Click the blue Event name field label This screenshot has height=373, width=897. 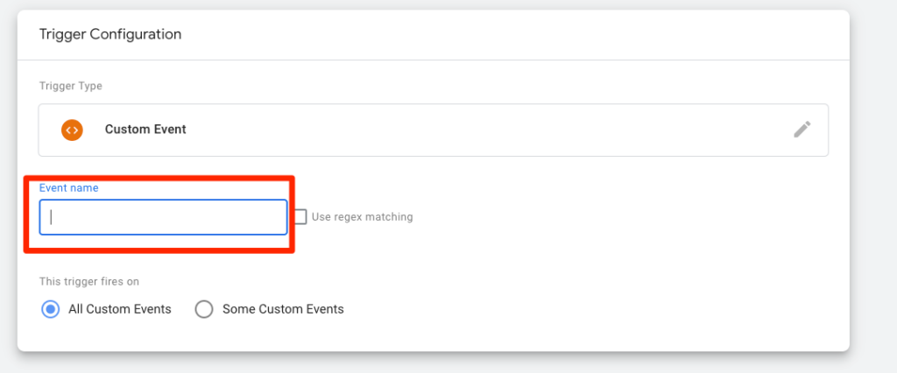pos(68,187)
